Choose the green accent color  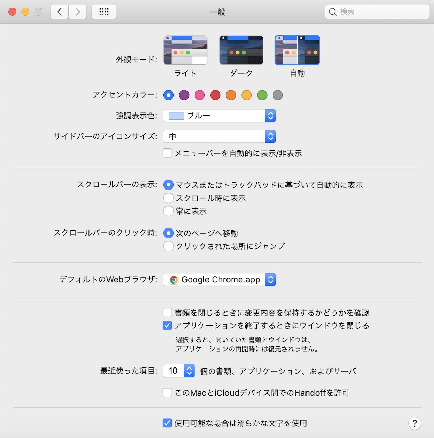pyautogui.click(x=262, y=95)
